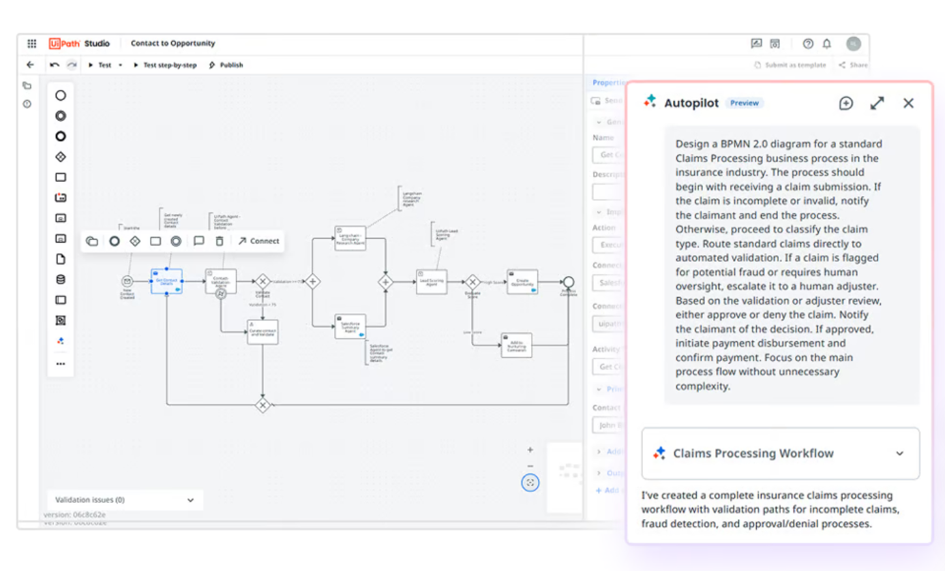Image resolution: width=945 pixels, height=571 pixels.
Task: Pick the gateway diamond shape in the palette
Action: [61, 157]
